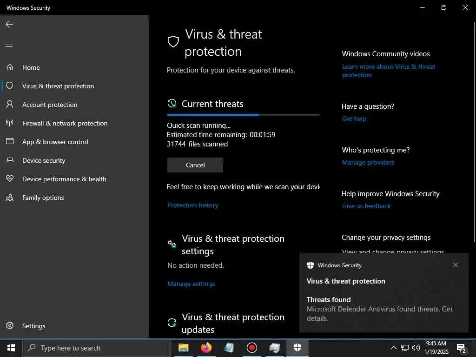
Task: Open the Protection history link
Action: coord(192,205)
